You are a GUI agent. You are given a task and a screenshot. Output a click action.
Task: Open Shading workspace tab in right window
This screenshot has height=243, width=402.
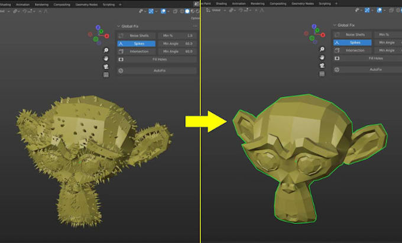[x=221, y=4]
